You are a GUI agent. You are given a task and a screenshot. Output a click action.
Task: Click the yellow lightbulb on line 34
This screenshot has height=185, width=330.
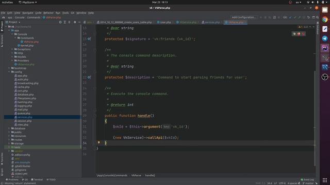click(x=98, y=142)
